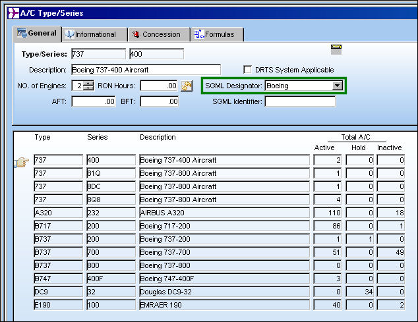
Task: Click the AFT input field
Action: 94,101
